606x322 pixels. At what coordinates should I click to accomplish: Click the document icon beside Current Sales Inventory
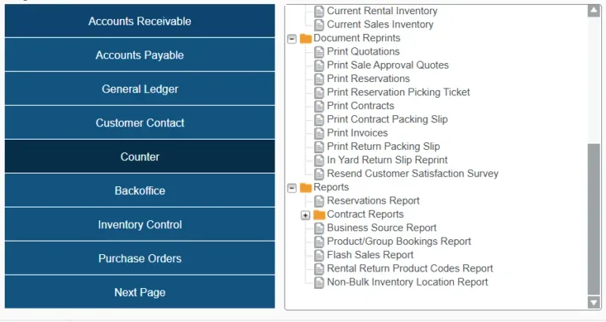point(319,24)
